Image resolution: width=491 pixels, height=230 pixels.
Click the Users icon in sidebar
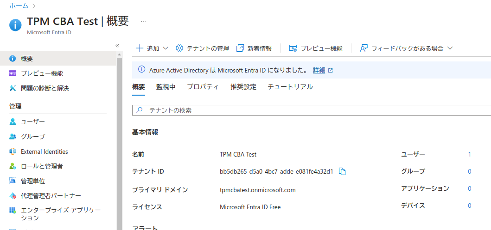13,122
